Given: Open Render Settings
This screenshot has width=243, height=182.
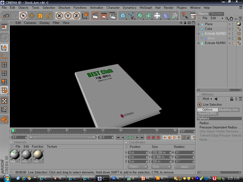Looking at the screenshot, I should tap(113, 16).
